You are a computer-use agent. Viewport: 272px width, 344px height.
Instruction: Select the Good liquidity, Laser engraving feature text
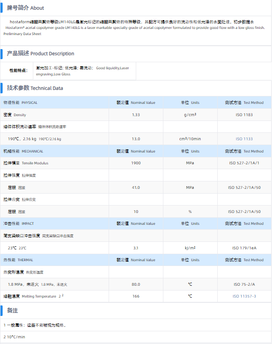pyautogui.click(x=82, y=71)
